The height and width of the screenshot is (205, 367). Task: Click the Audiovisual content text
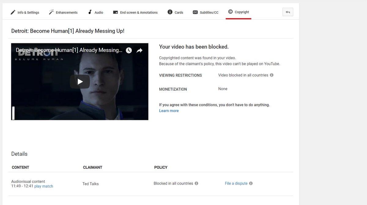click(x=28, y=182)
